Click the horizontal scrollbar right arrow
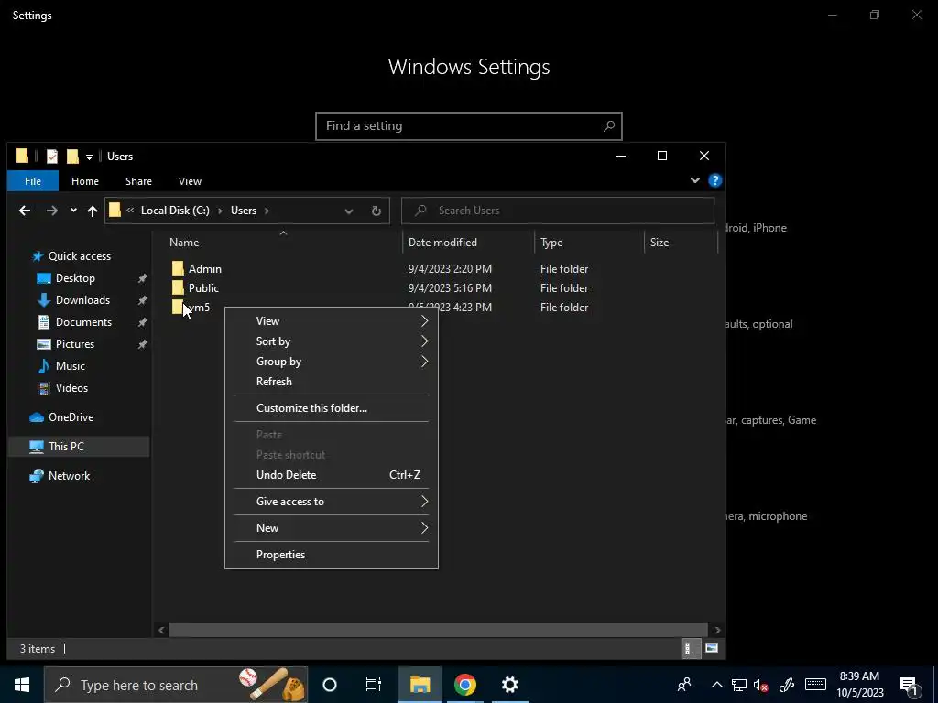 (717, 630)
